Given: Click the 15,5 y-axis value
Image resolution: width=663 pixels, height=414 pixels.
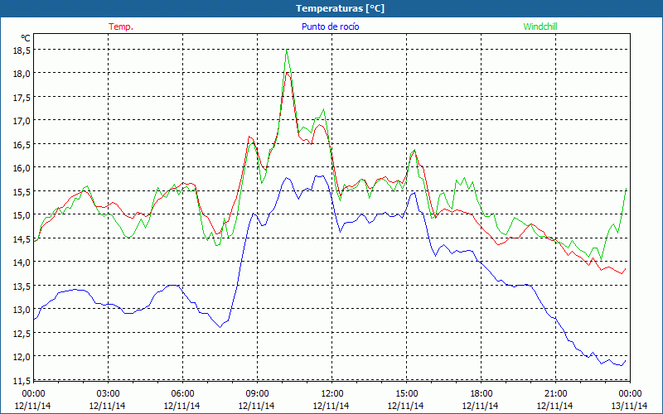Looking at the screenshot, I should click(23, 192).
